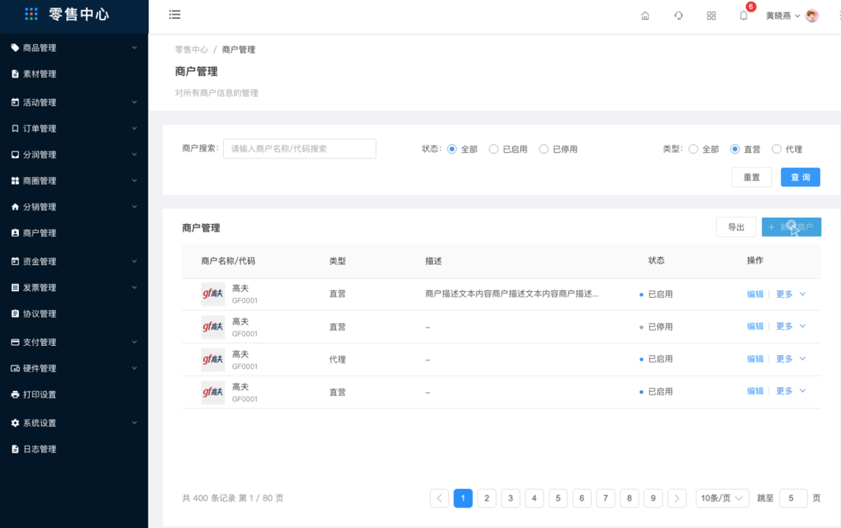
Task: Click the 跳至 page number input
Action: [x=793, y=498]
